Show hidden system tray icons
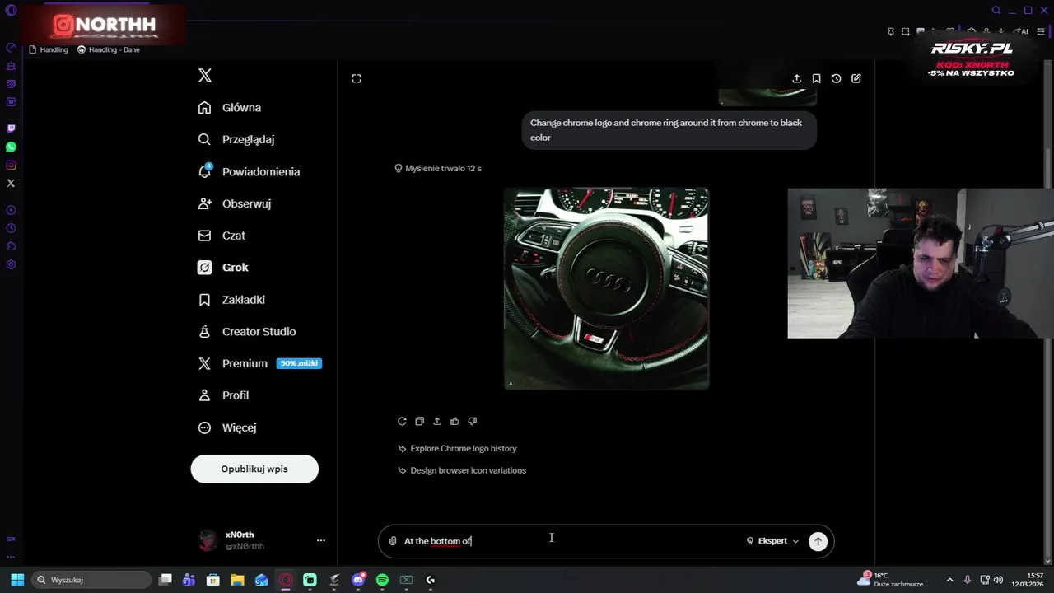 tap(949, 580)
